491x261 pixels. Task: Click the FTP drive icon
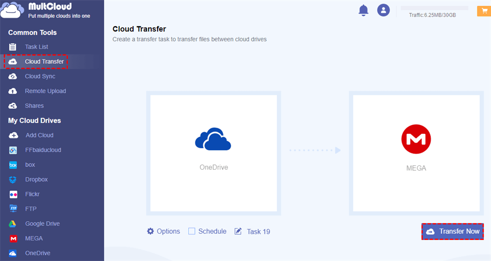tap(13, 209)
